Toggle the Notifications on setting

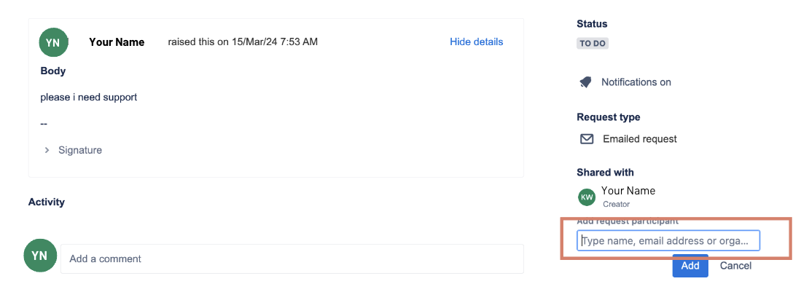tap(636, 82)
